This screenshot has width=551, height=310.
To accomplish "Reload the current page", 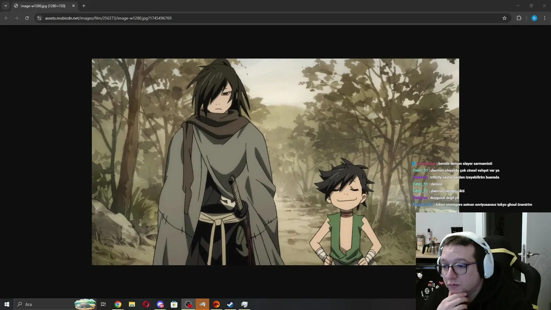I will pos(27,18).
